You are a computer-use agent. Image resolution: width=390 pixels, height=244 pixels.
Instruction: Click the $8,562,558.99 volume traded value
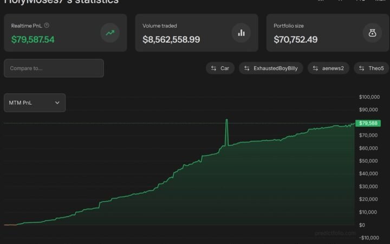pyautogui.click(x=171, y=40)
